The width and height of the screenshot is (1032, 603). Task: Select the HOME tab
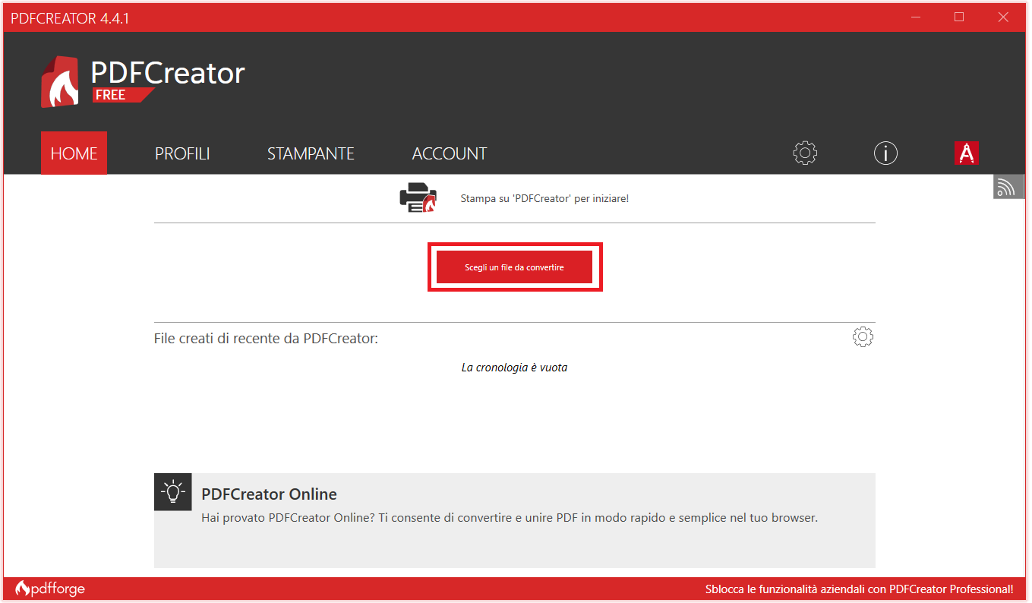(74, 153)
